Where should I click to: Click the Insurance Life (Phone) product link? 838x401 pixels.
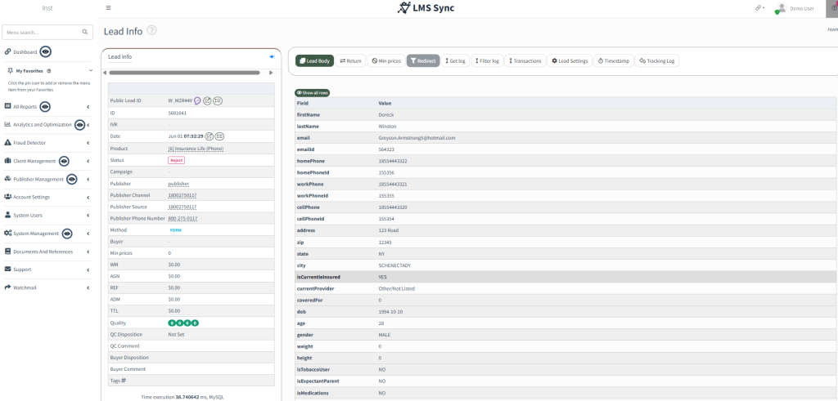[196, 149]
